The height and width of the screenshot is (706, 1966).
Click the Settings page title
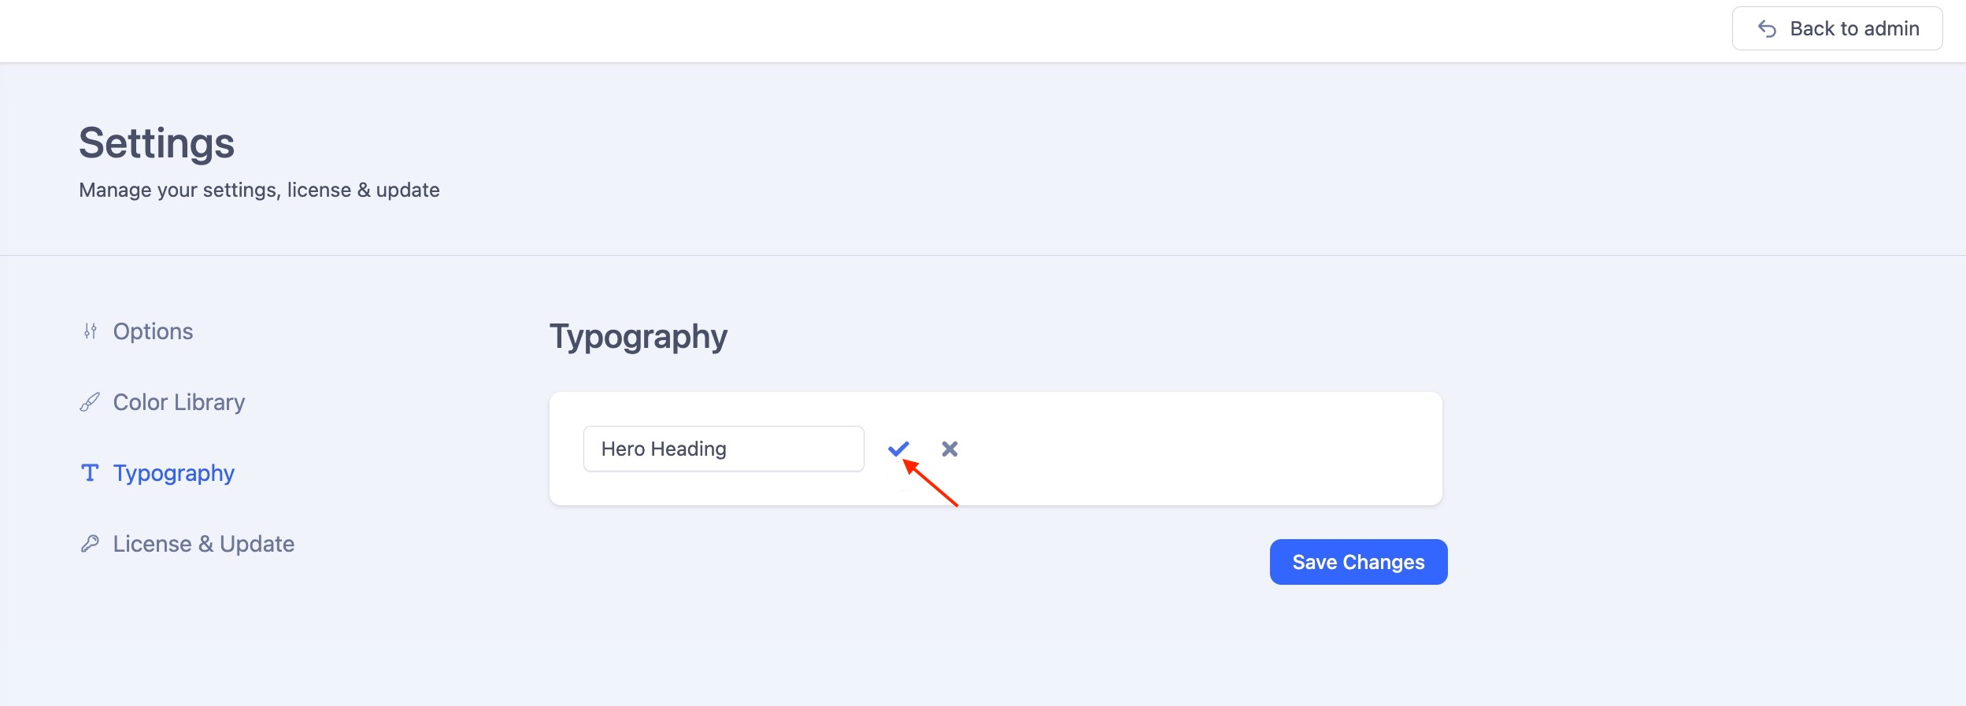coord(157,143)
